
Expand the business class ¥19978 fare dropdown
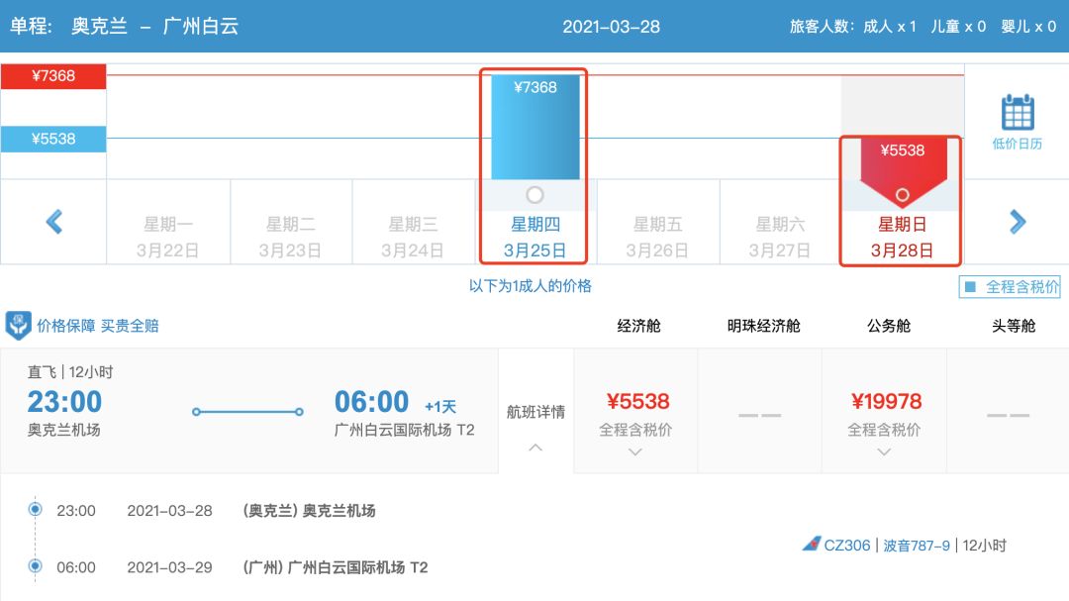884,452
